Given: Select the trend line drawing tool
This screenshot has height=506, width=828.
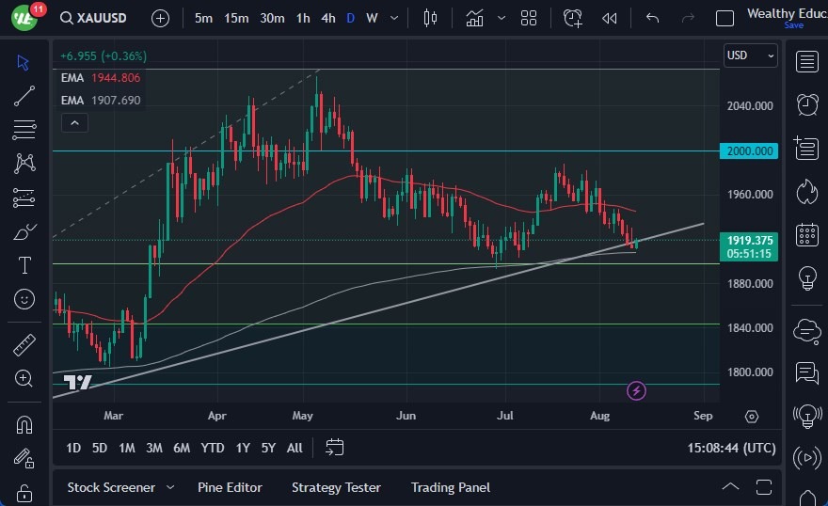Looking at the screenshot, I should click(x=24, y=96).
